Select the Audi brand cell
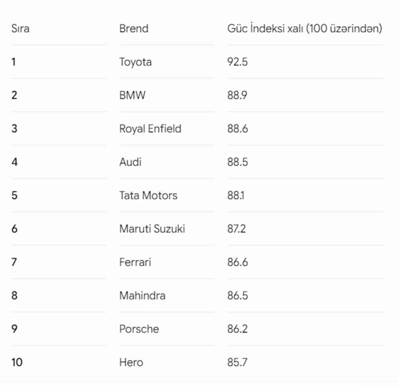399x385 pixels. [x=130, y=162]
